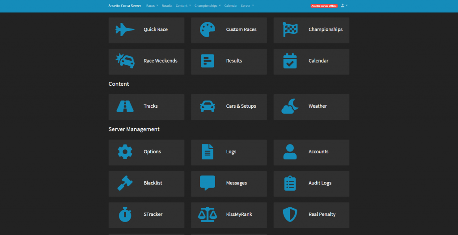Open the Accounts card label

click(318, 152)
